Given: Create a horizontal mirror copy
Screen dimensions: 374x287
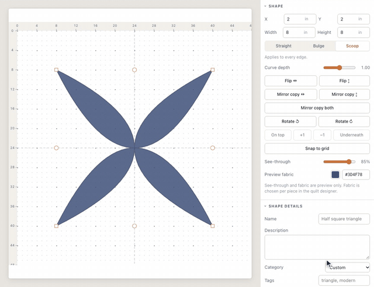Looking at the screenshot, I should 290,94.
